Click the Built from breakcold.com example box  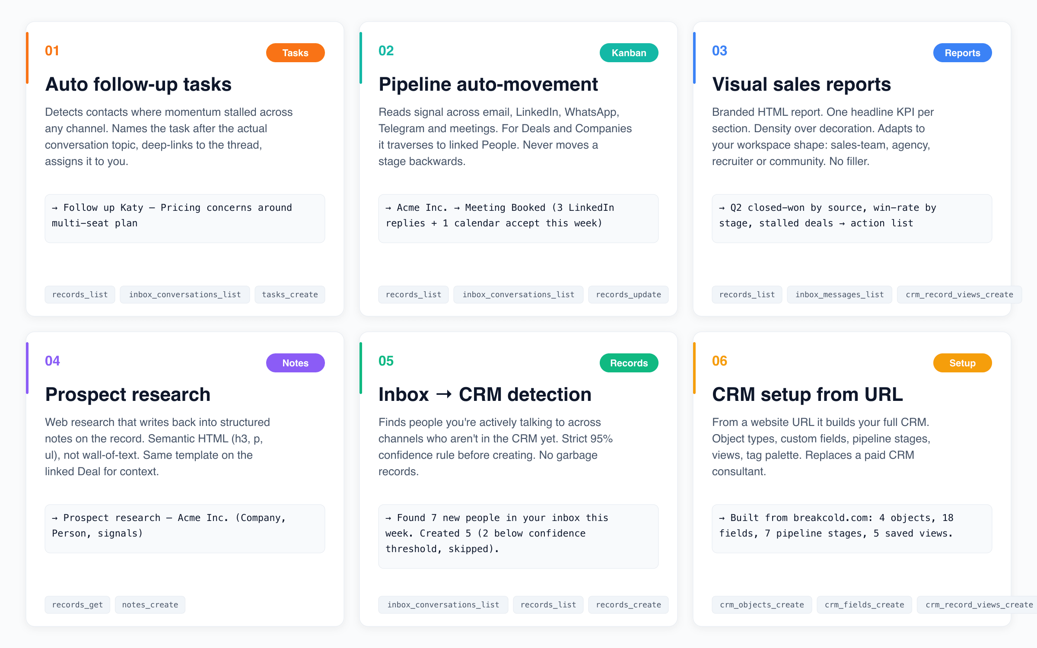tap(852, 529)
